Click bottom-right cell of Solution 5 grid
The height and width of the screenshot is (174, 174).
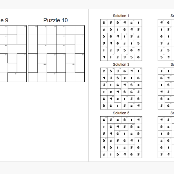coord(139,155)
